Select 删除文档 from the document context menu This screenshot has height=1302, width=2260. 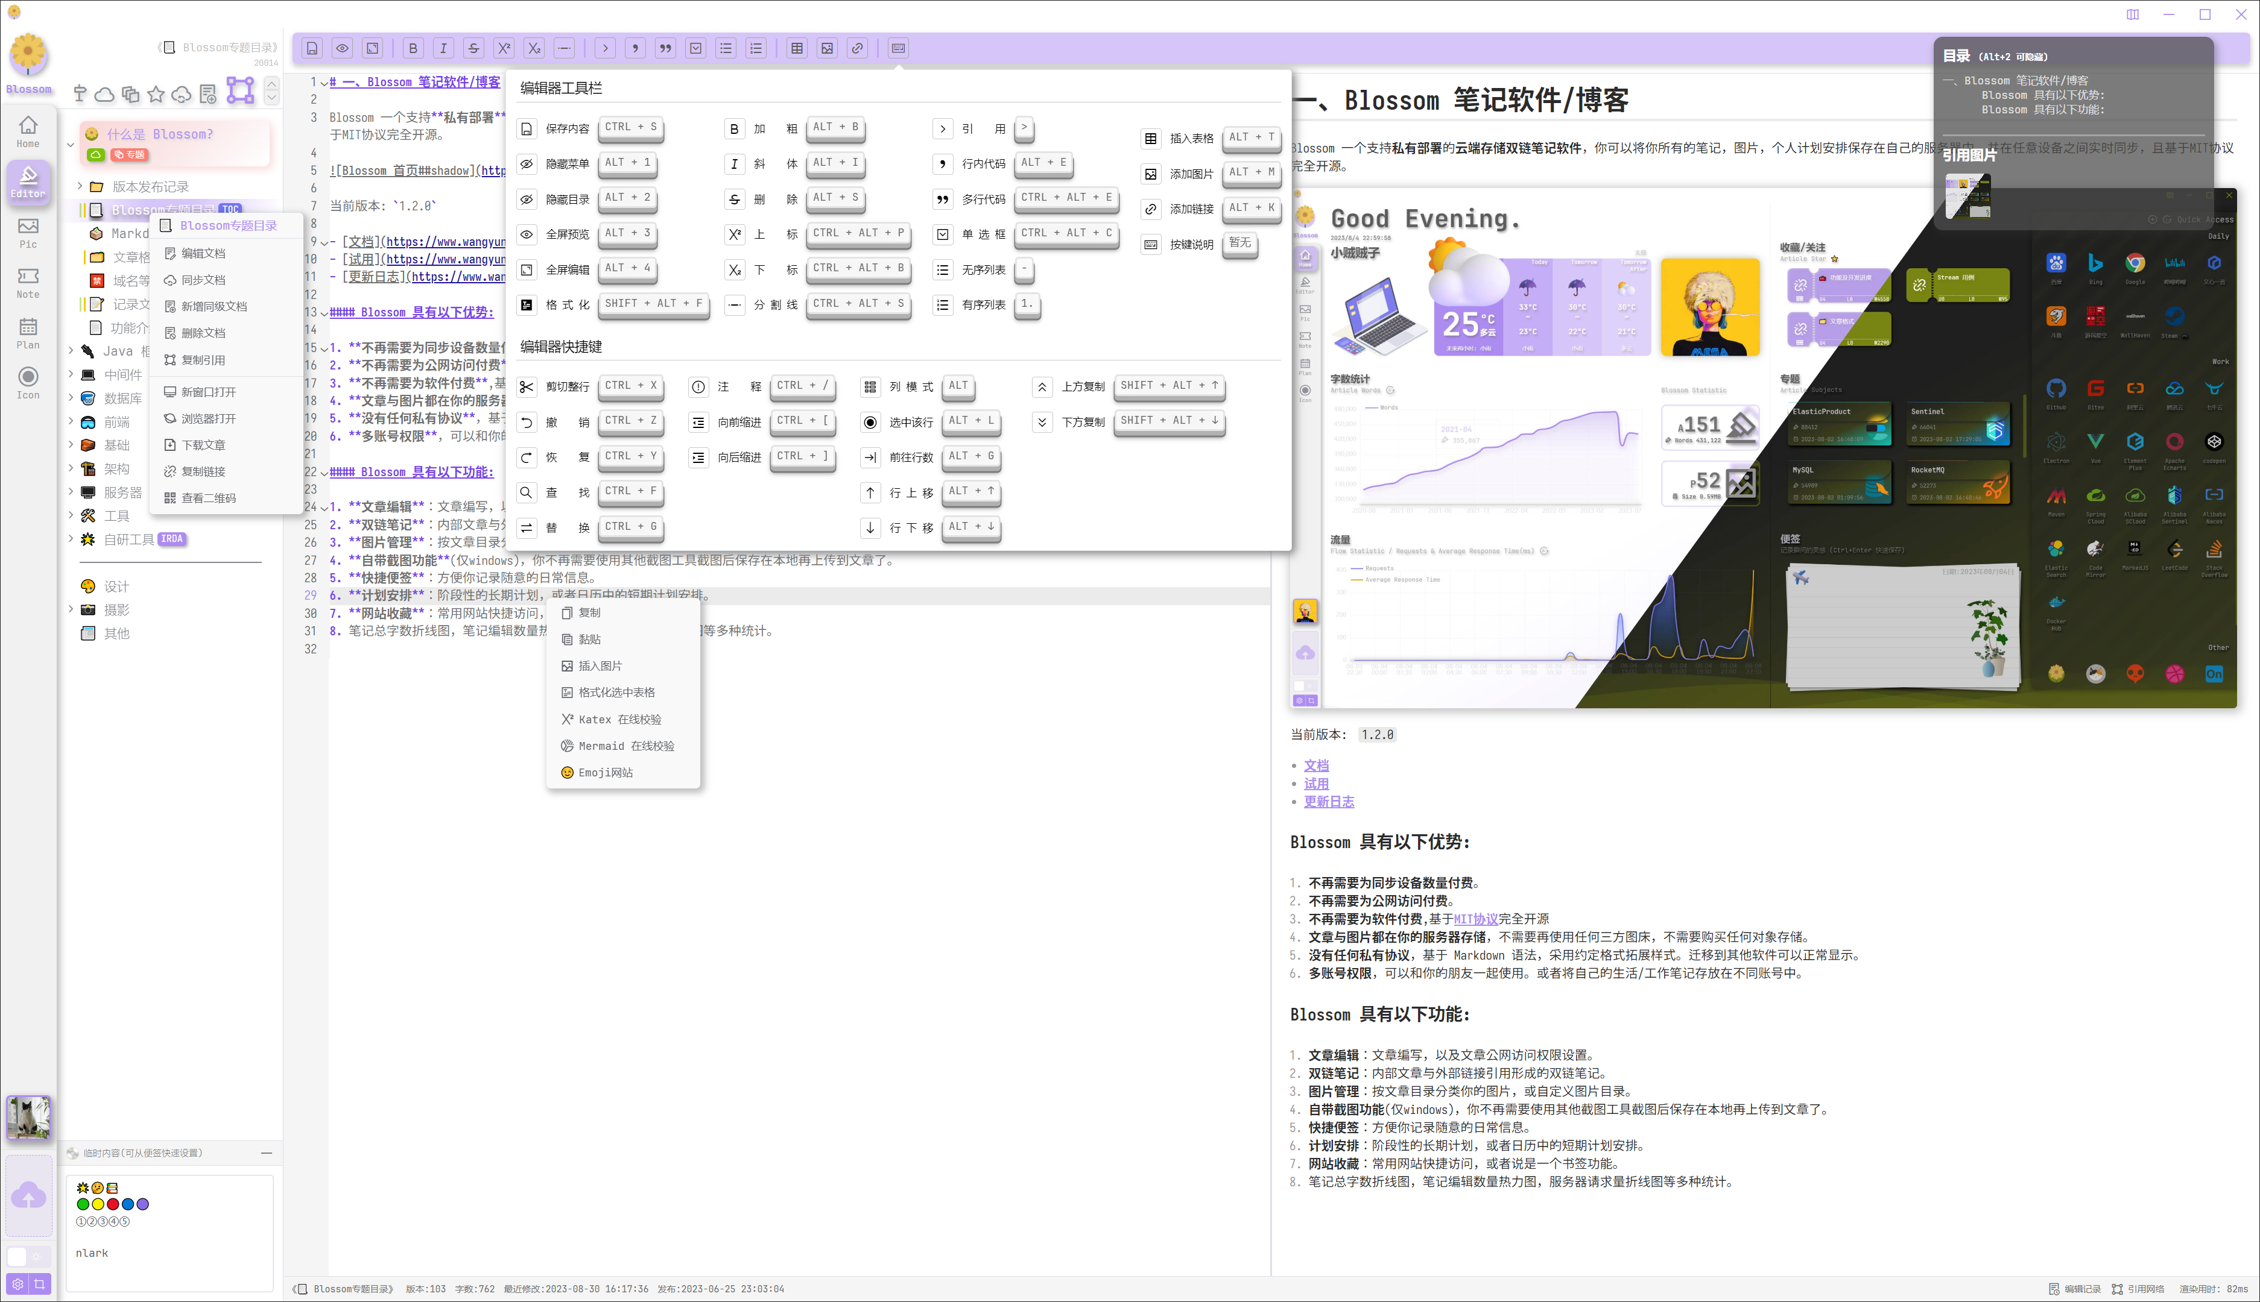tap(203, 333)
